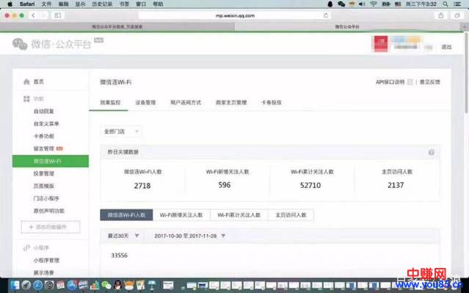Image resolution: width=469 pixels, height=293 pixels.
Task: Open 投票管理 in the sidebar
Action: click(x=43, y=173)
